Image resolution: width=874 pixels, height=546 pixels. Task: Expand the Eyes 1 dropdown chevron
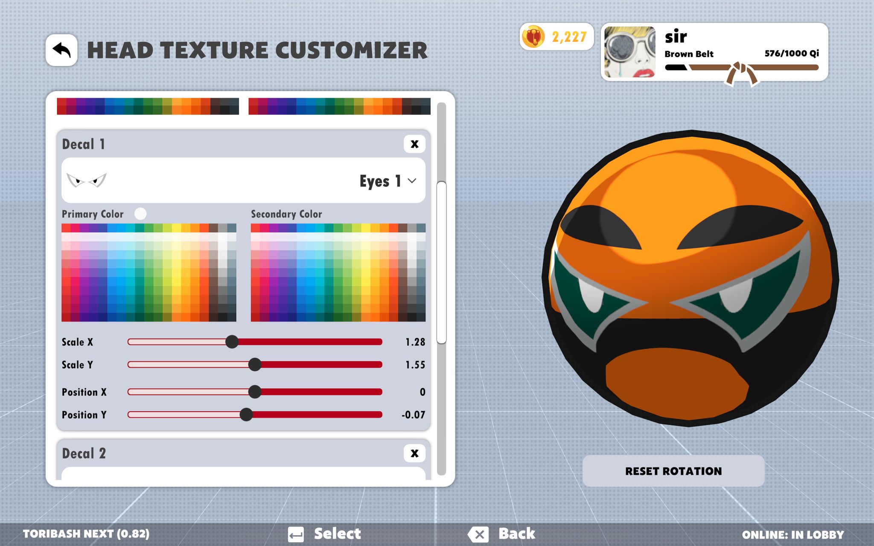(x=412, y=181)
